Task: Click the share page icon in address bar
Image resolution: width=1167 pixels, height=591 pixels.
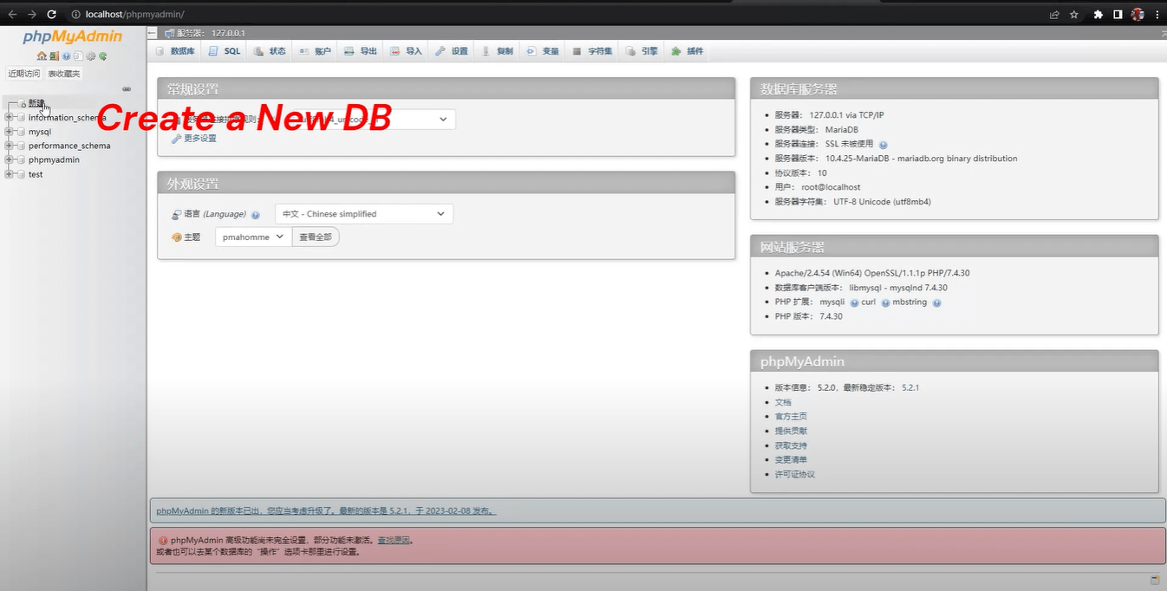Action: click(x=1054, y=14)
